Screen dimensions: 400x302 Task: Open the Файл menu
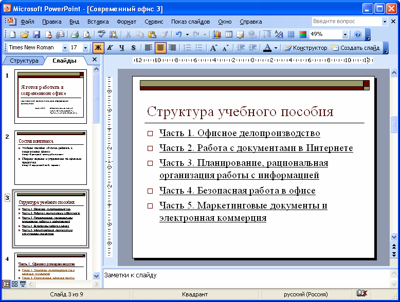tap(27, 22)
